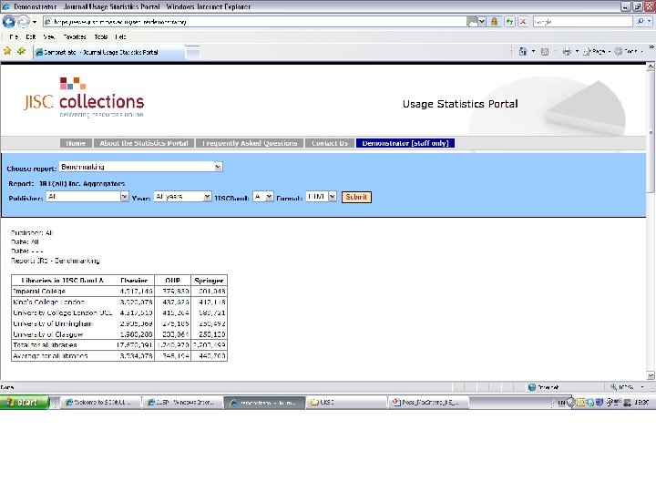
Task: Go to the Home navigation link
Action: click(x=76, y=143)
